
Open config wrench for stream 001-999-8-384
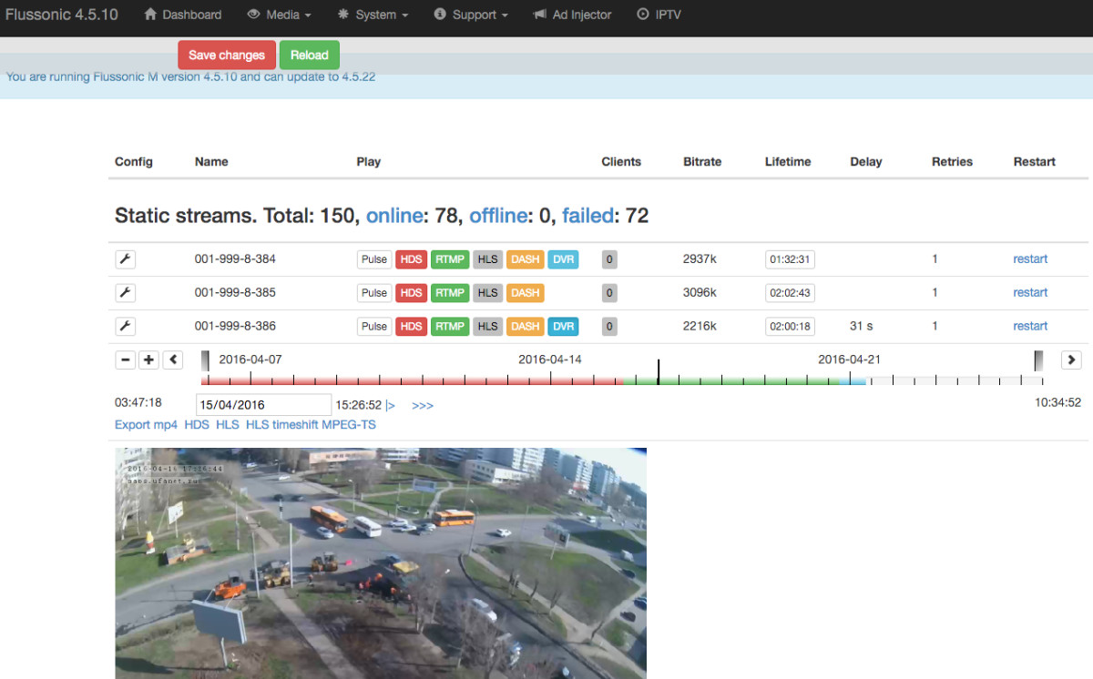click(x=126, y=259)
